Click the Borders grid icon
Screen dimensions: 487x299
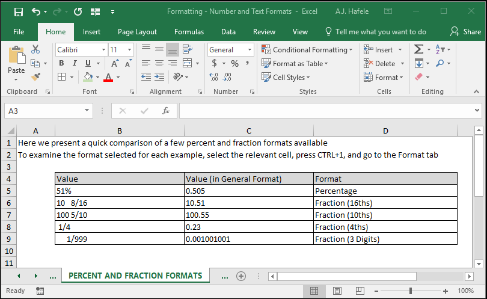click(x=62, y=77)
